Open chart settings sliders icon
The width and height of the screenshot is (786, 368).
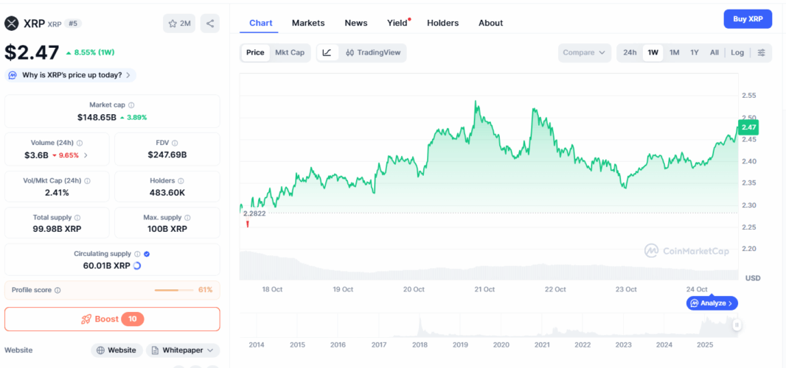pyautogui.click(x=762, y=52)
